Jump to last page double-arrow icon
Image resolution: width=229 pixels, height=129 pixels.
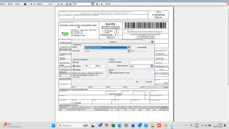[62, 4]
